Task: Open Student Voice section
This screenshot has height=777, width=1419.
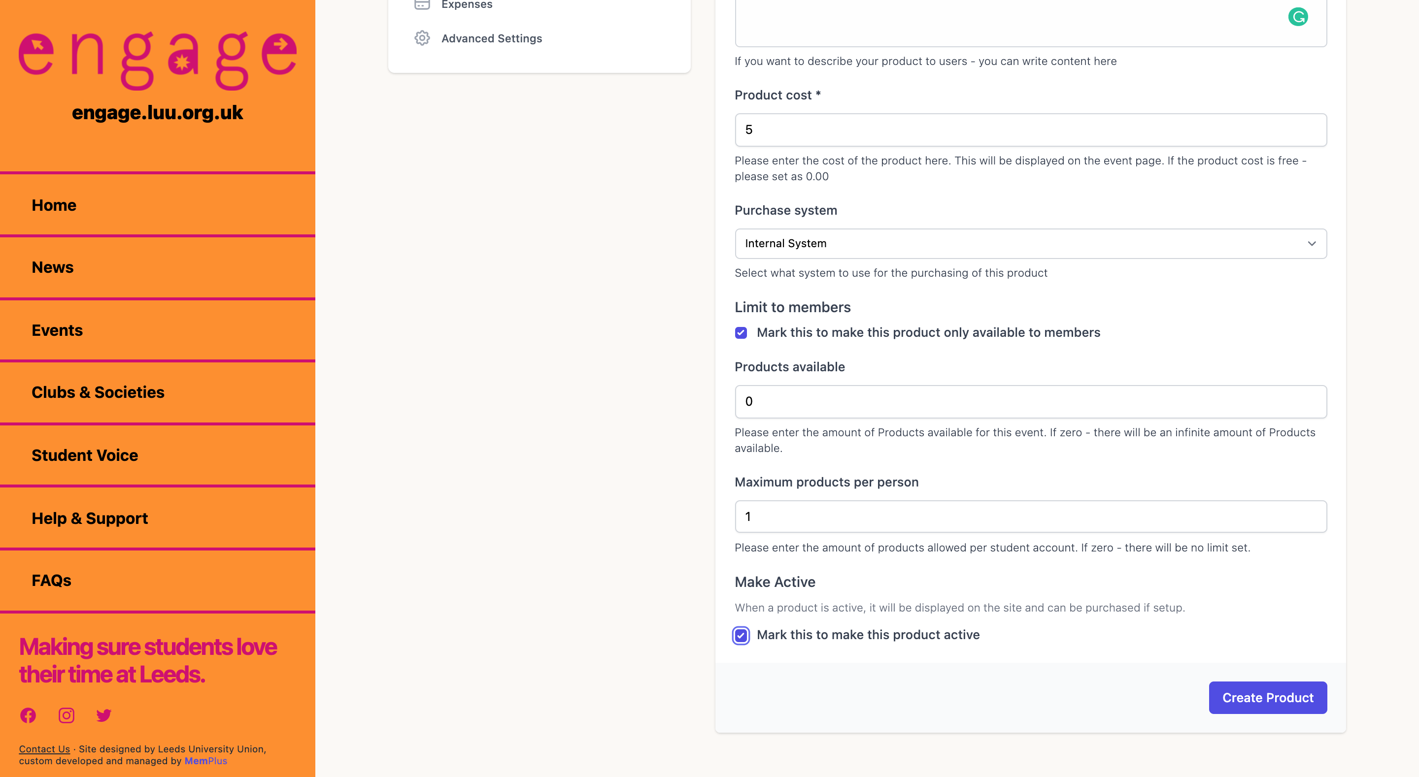Action: coord(158,455)
